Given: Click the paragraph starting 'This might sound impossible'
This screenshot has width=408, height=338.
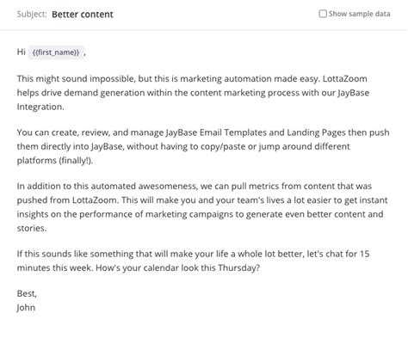Looking at the screenshot, I should [x=193, y=93].
